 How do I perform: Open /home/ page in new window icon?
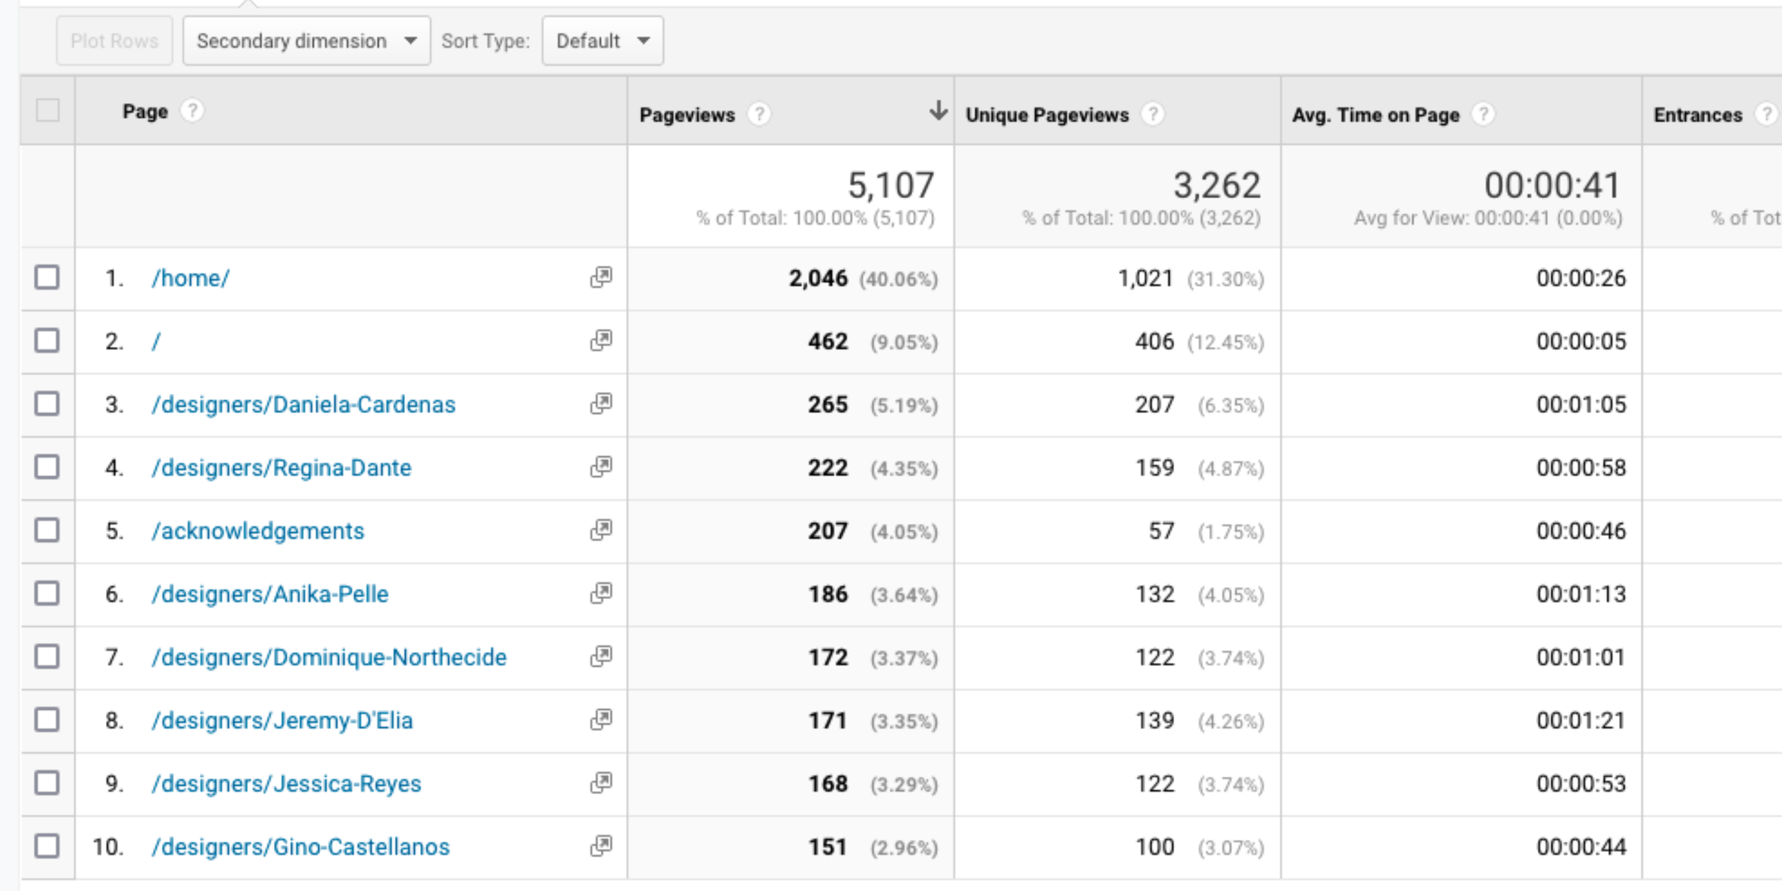(600, 277)
